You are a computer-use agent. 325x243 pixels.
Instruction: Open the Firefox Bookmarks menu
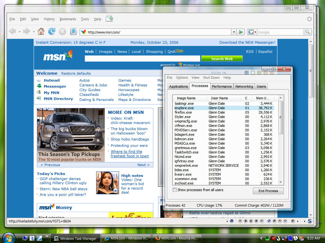click(x=68, y=19)
